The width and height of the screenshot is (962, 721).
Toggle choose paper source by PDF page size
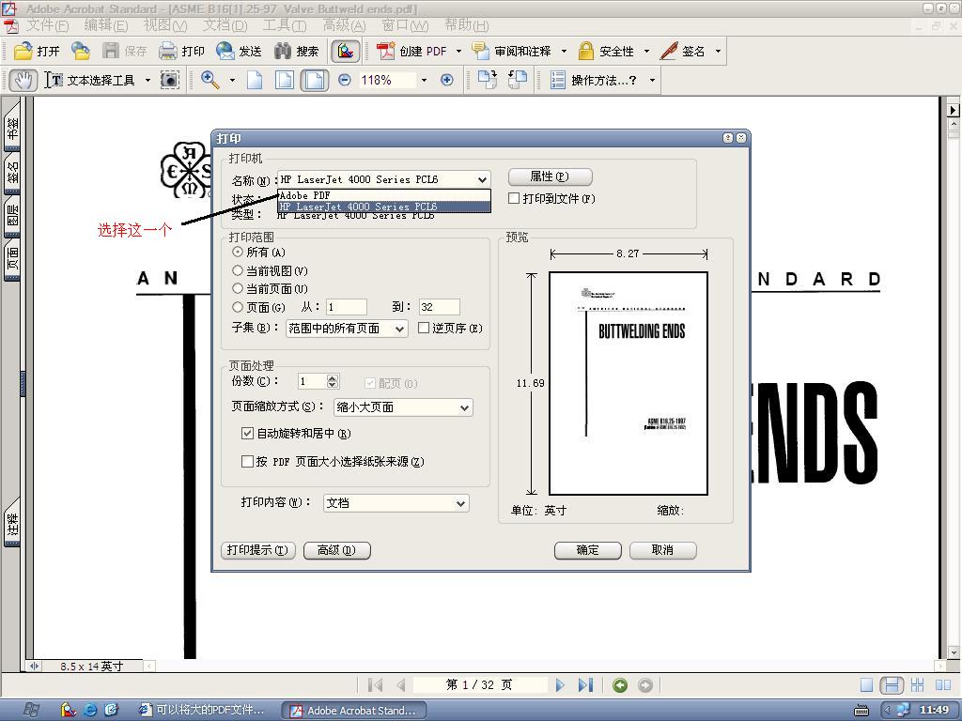247,461
